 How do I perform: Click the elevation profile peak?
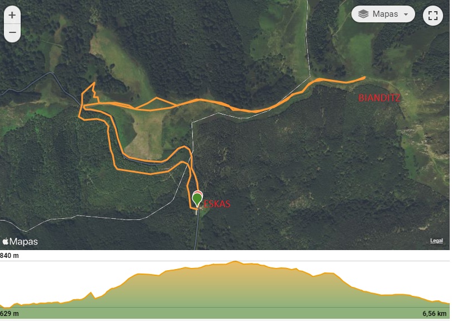pos(235,262)
